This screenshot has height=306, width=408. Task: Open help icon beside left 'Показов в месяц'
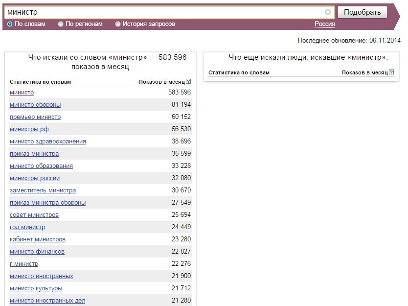tap(189, 81)
